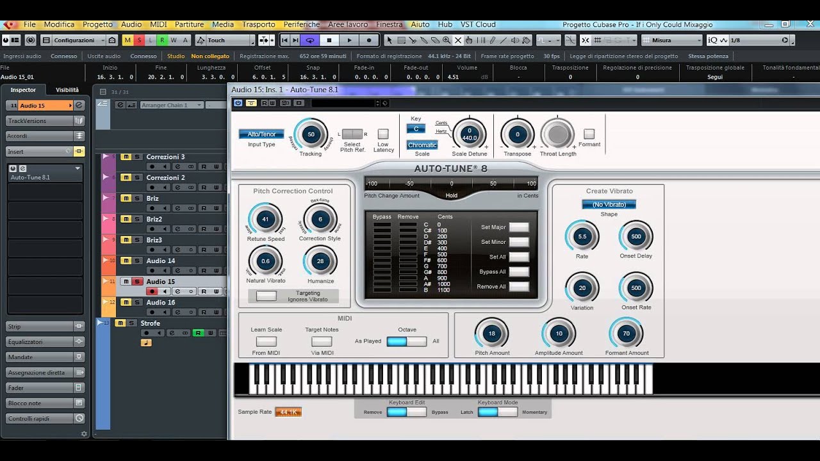This screenshot has width=820, height=461.
Task: Select the line tool
Action: pyautogui.click(x=503, y=40)
